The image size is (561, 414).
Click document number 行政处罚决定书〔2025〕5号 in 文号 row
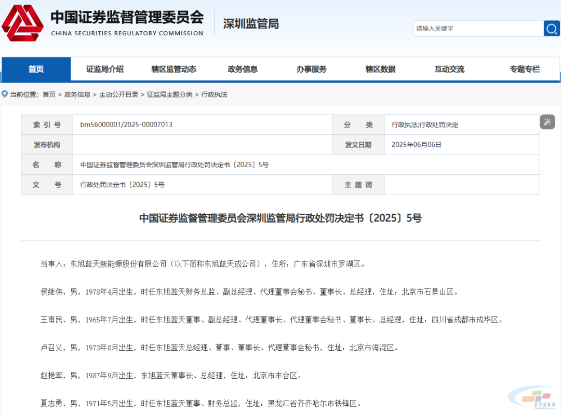click(123, 185)
